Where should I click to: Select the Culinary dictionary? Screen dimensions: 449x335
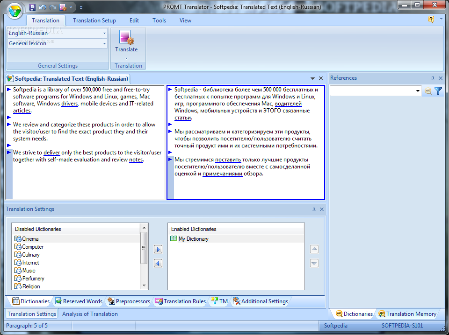coord(76,255)
